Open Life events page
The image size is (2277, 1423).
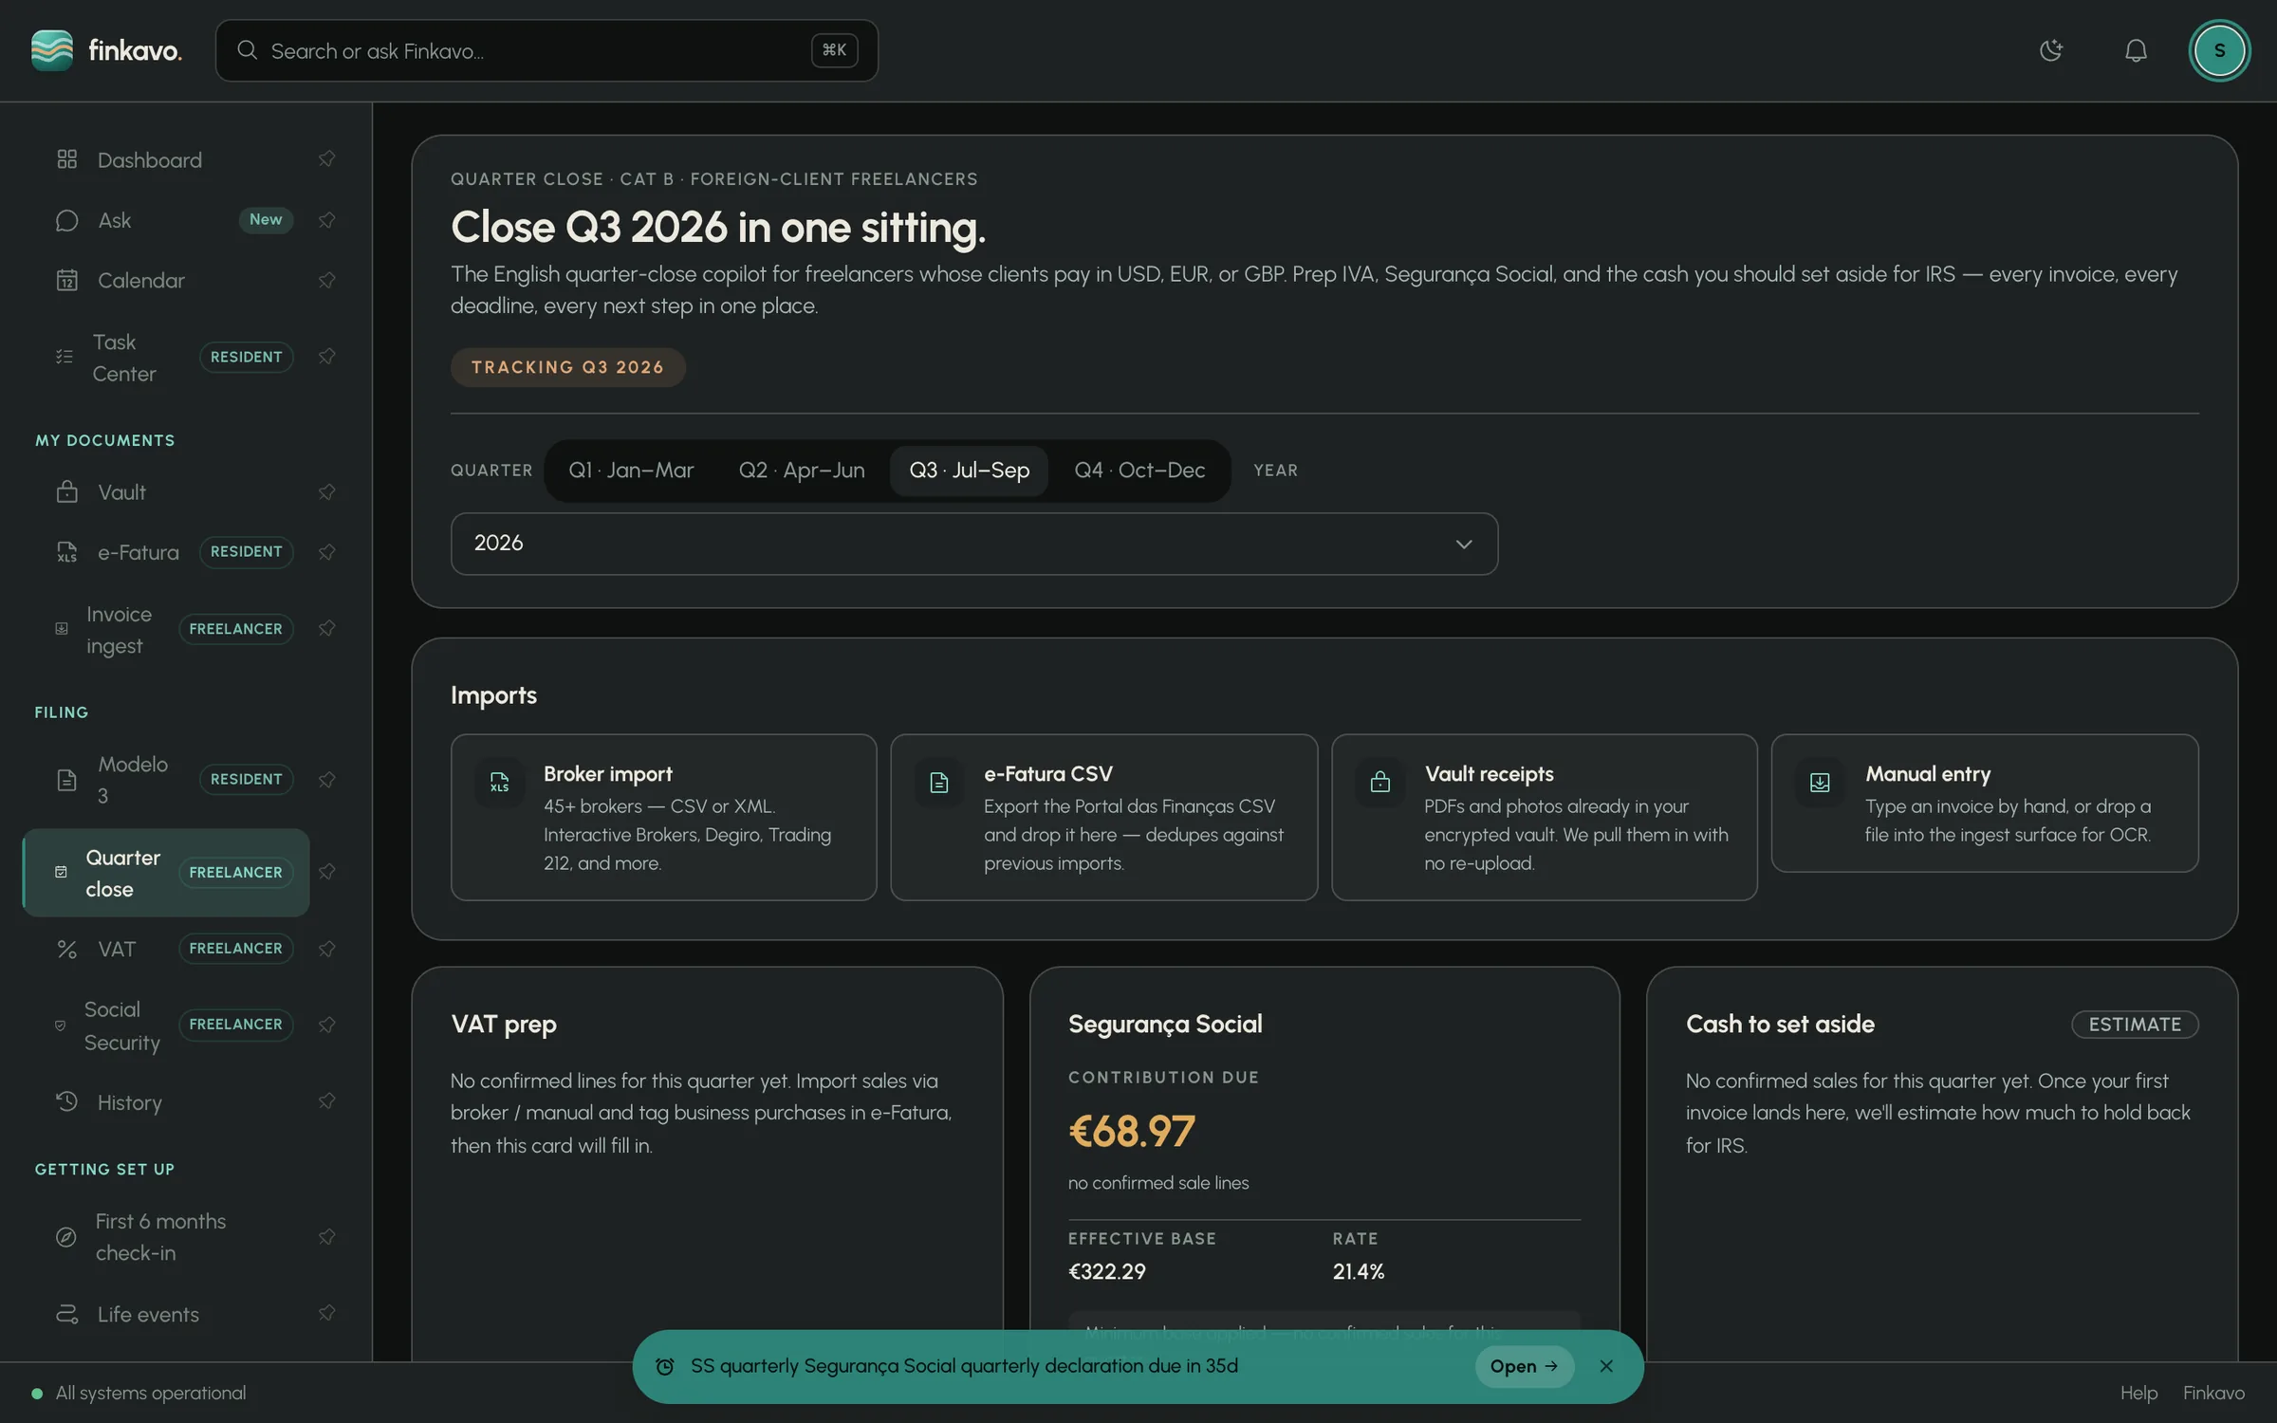click(166, 1313)
